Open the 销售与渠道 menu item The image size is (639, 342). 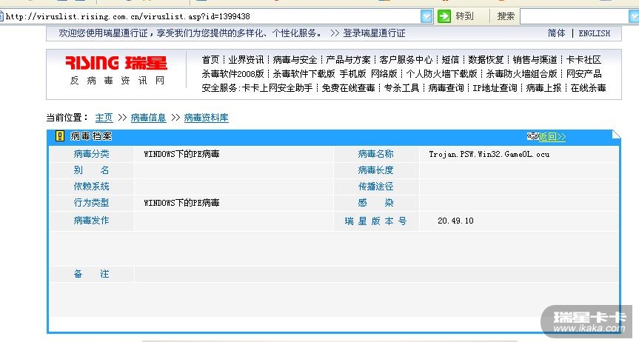tap(535, 60)
